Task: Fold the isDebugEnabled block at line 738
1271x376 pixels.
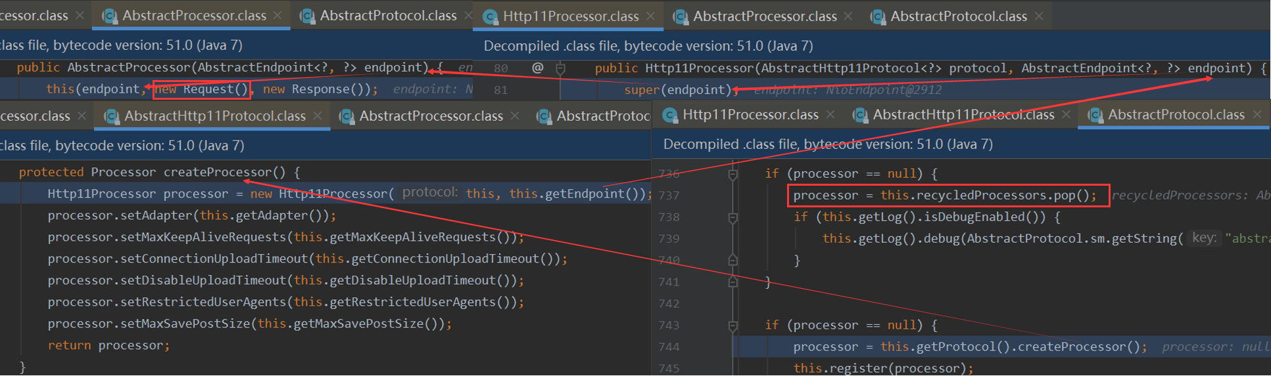Action: pos(732,217)
